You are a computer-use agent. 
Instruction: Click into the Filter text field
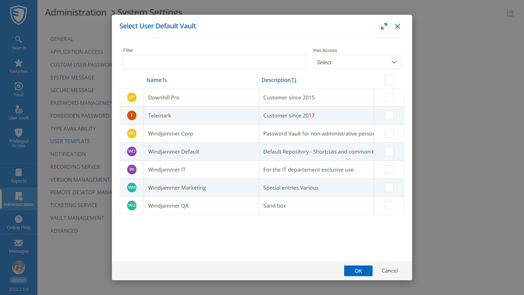(214, 62)
